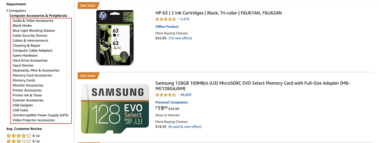Screen dimensions: 379x143
Task: Click the Samsung memory card star rating
Action: coord(165,95)
